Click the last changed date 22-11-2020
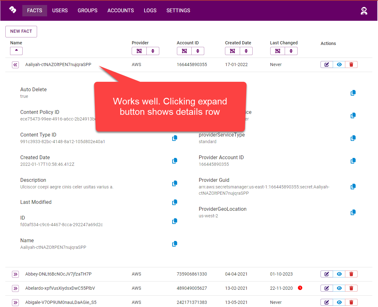 (x=282, y=288)
